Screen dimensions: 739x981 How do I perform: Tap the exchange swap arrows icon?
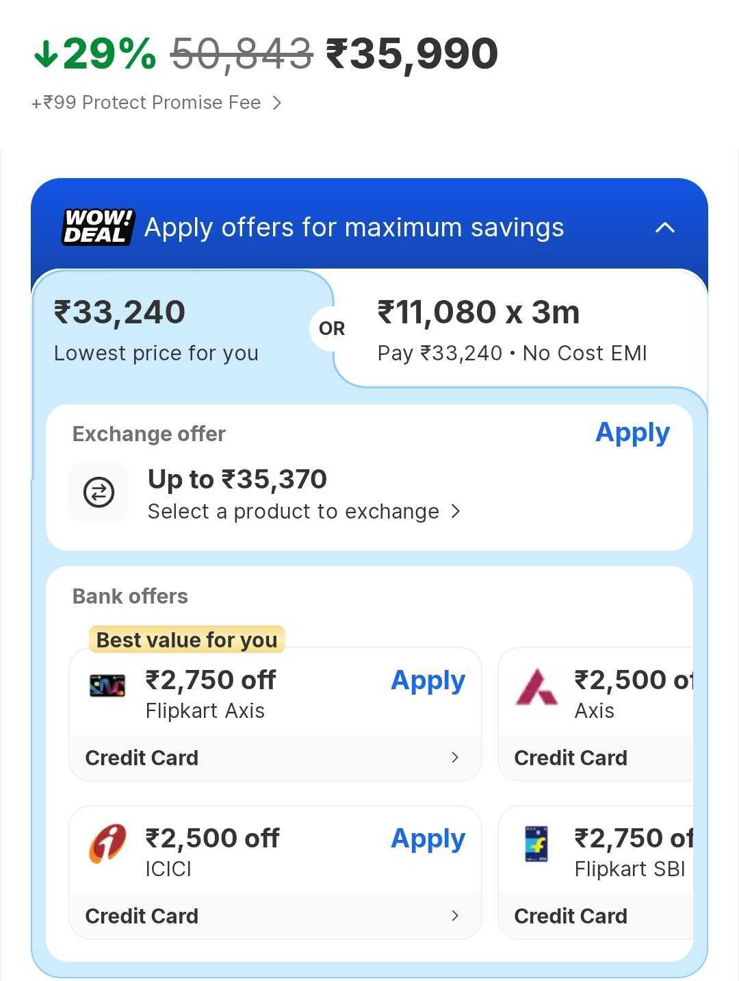[x=99, y=493]
